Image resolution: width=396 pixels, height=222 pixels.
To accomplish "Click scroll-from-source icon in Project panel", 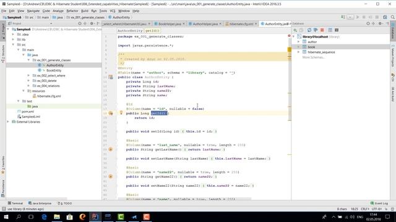I will (80, 23).
